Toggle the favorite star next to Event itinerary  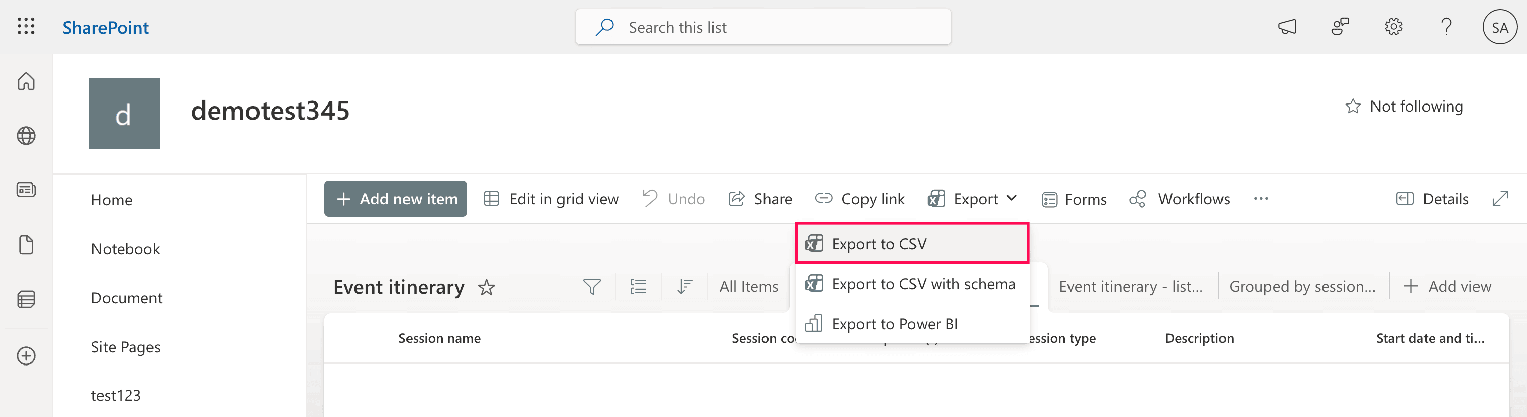[x=487, y=287]
